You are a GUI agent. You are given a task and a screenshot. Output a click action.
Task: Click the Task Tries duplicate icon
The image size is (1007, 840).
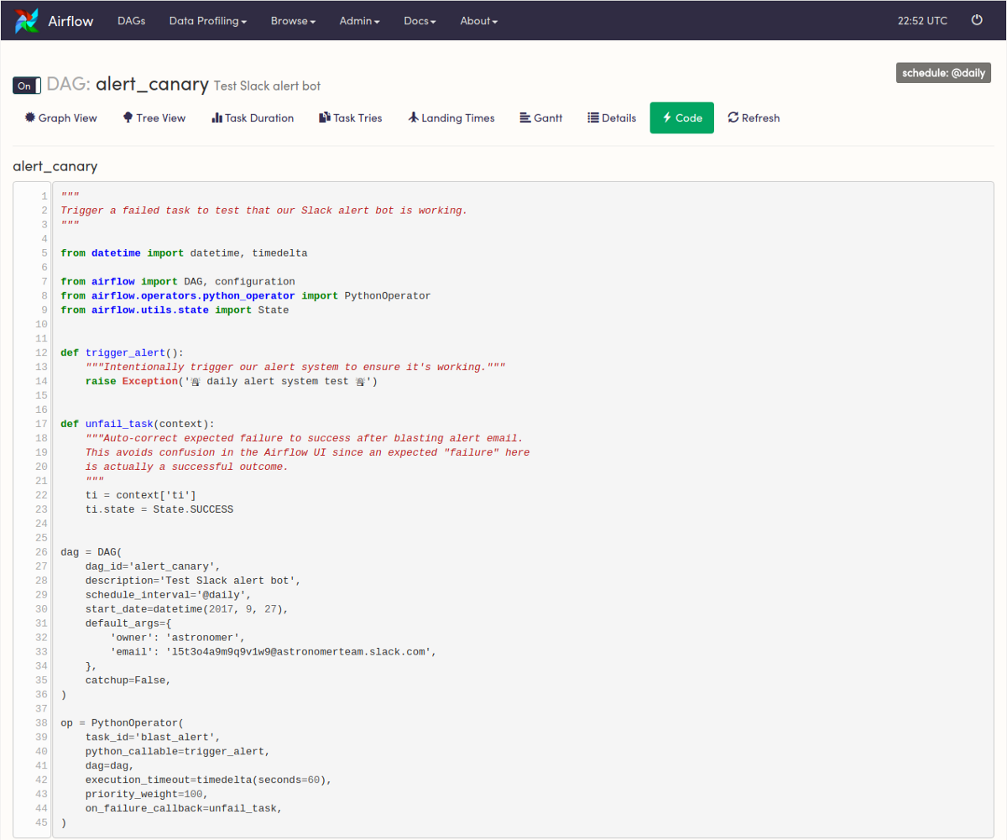click(x=324, y=117)
